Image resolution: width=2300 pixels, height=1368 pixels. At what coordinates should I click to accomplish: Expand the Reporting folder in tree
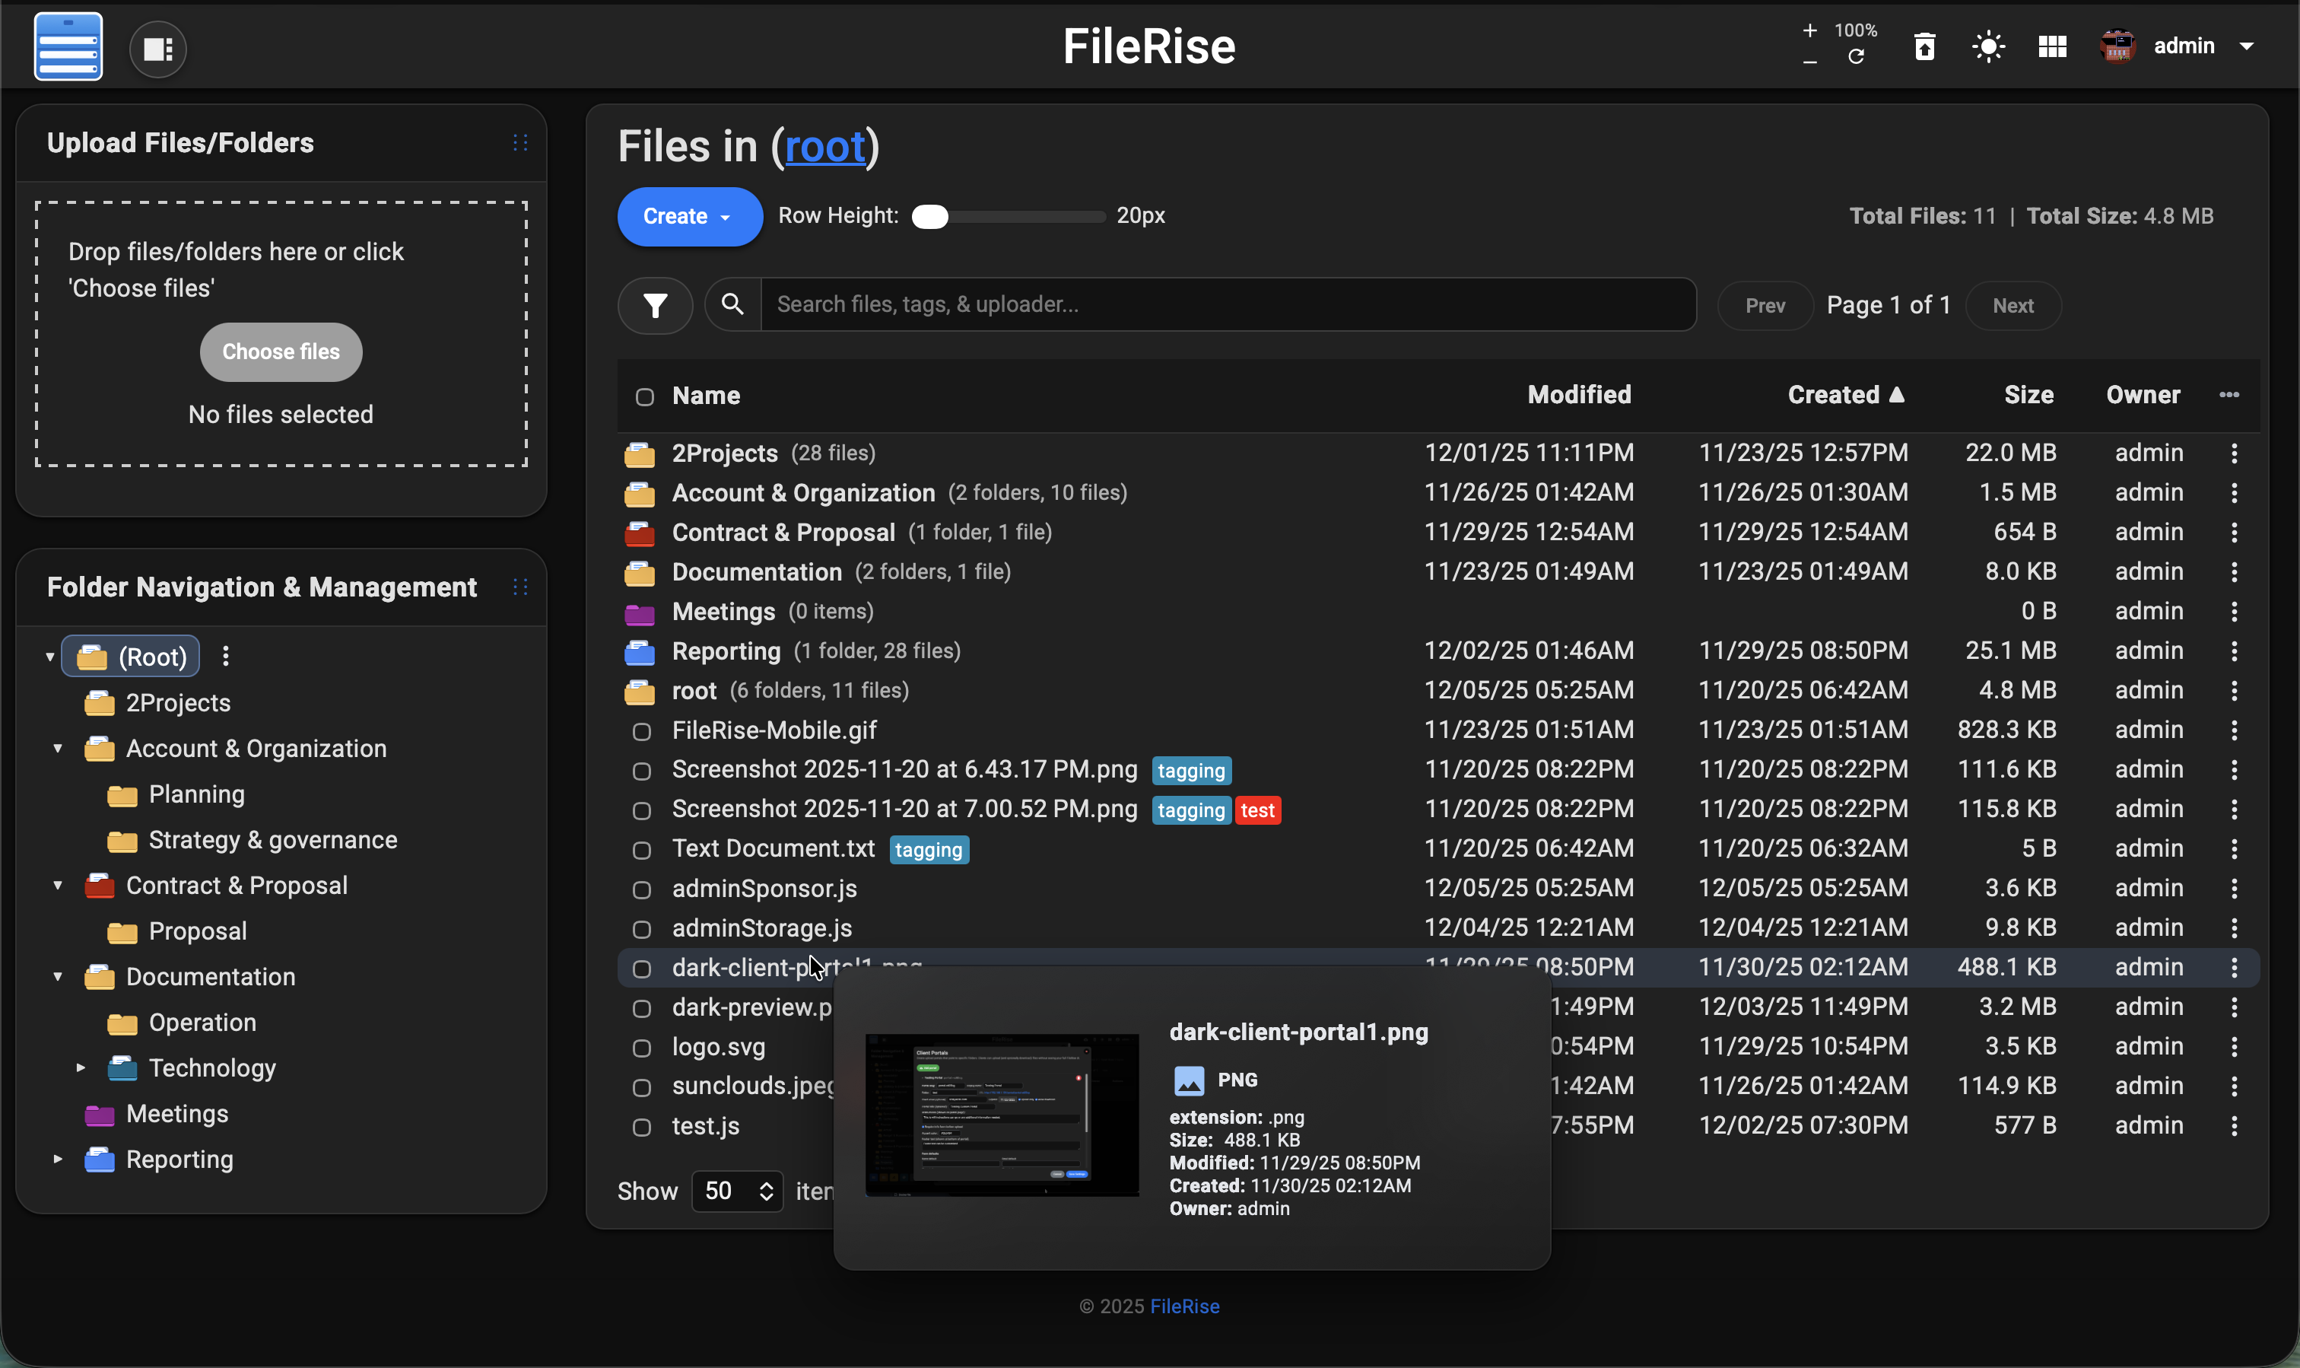[x=58, y=1159]
